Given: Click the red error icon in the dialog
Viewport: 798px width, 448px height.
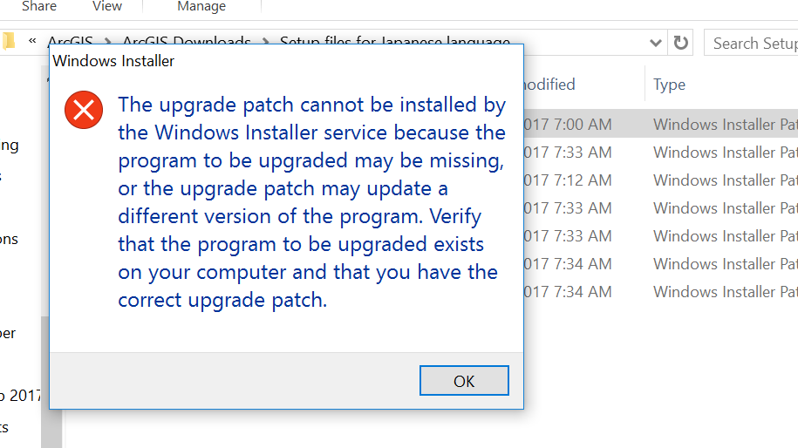Looking at the screenshot, I should (84, 110).
